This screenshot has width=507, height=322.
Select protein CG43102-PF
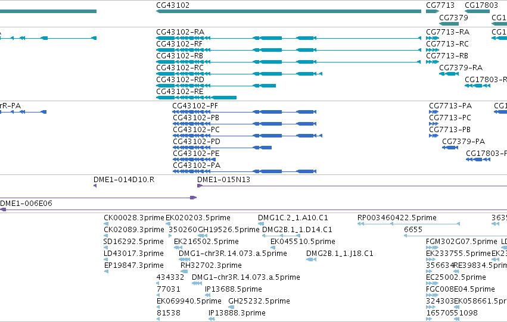coord(195,106)
